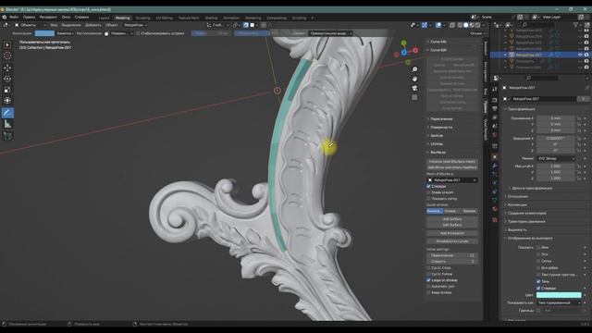Open the rotation mode XYZ Эйлер dropdown
The image size is (592, 333).
pyautogui.click(x=555, y=158)
